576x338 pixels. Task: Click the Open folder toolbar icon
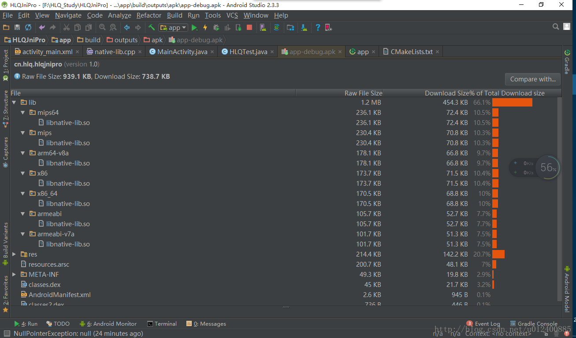click(x=6, y=27)
